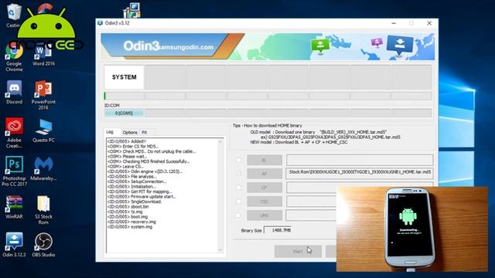The width and height of the screenshot is (495, 278).
Task: Click the Odin3 title bar icon
Action: point(100,23)
